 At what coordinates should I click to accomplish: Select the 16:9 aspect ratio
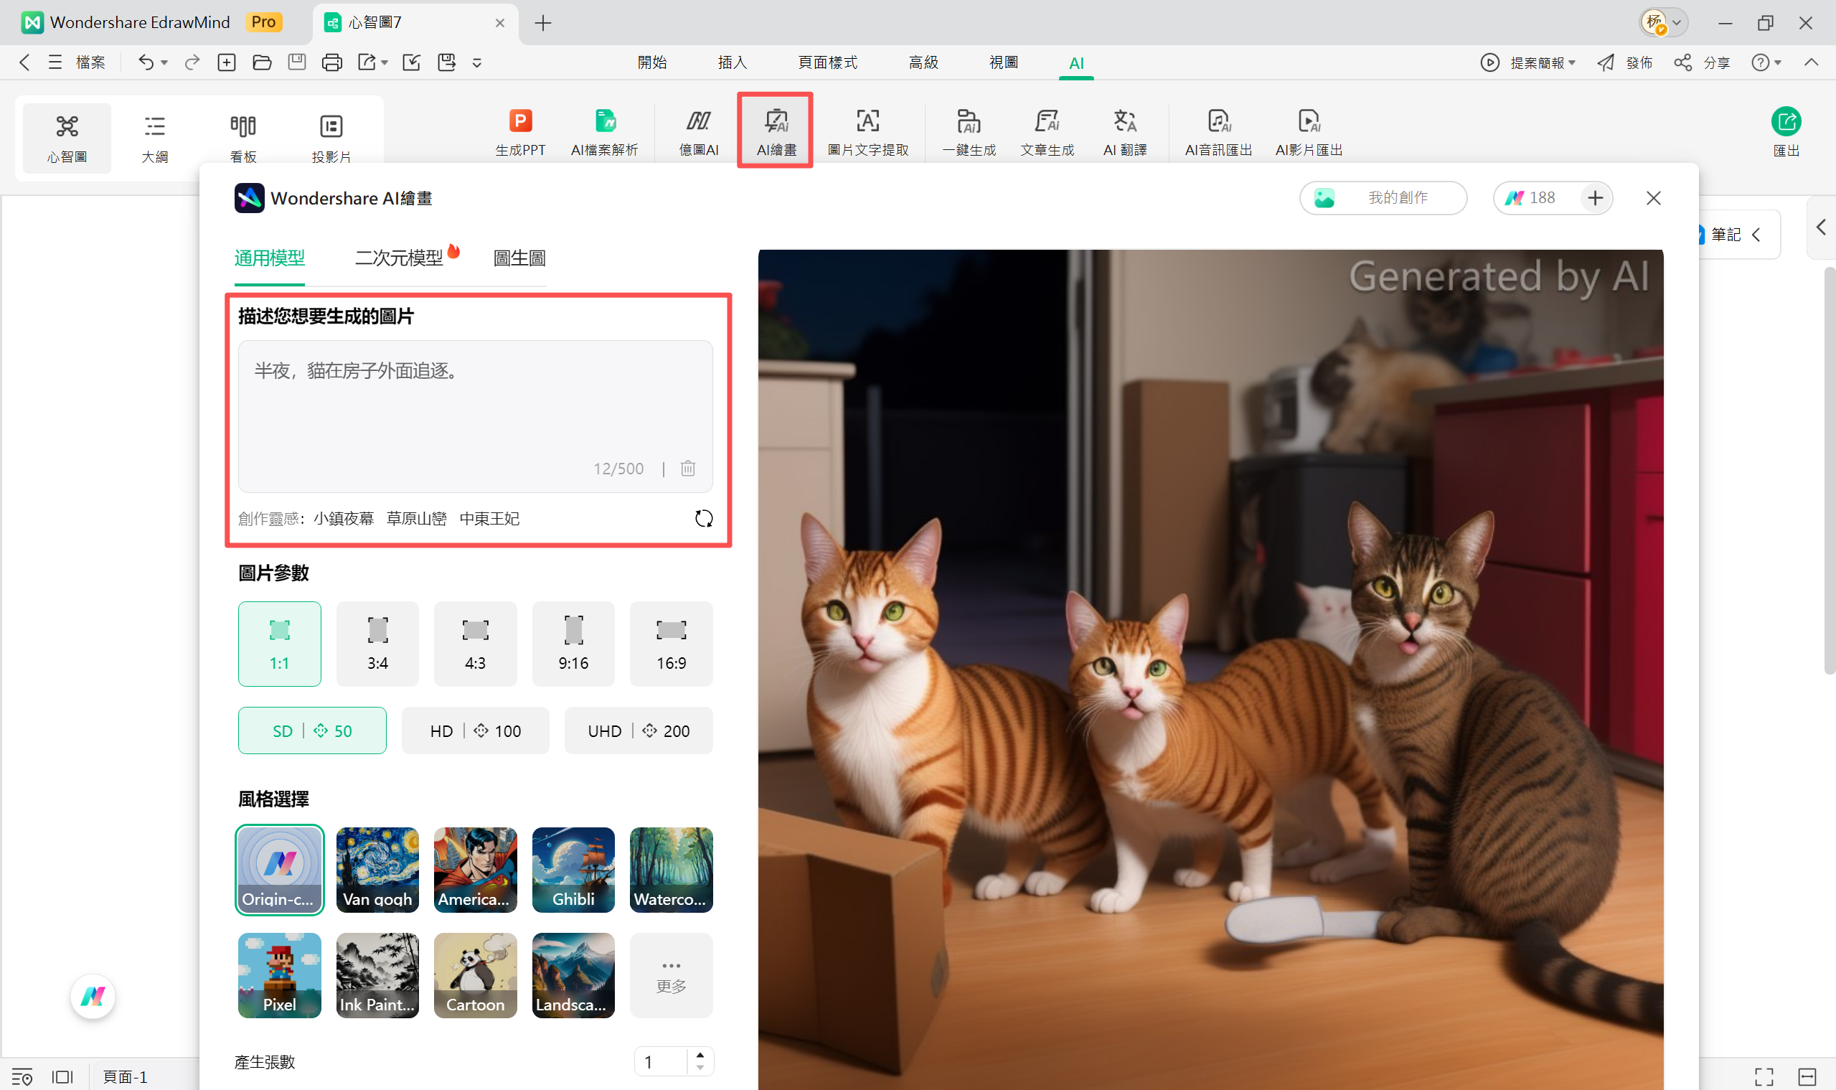pyautogui.click(x=671, y=644)
